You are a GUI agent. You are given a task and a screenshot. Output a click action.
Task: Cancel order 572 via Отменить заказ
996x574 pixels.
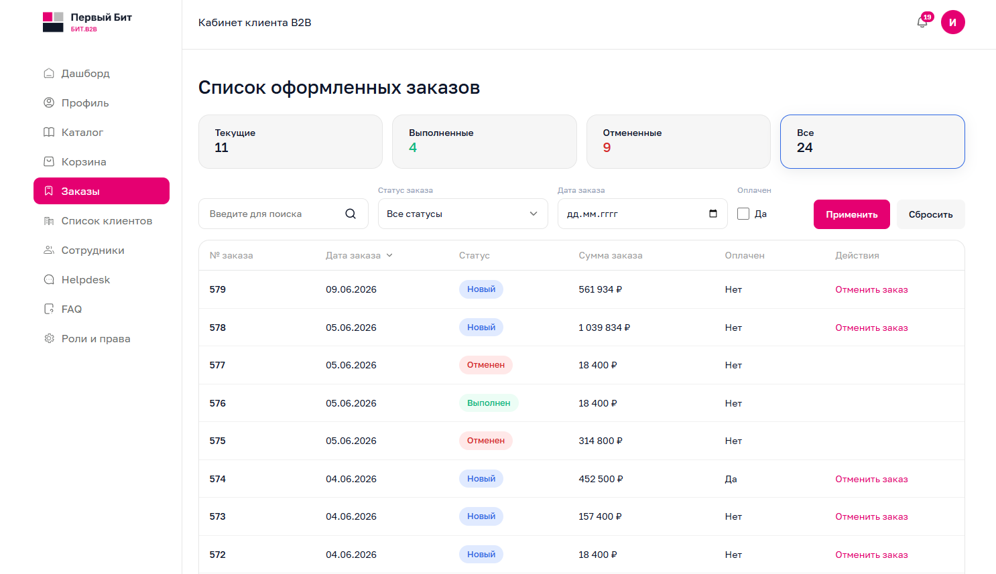click(x=871, y=555)
